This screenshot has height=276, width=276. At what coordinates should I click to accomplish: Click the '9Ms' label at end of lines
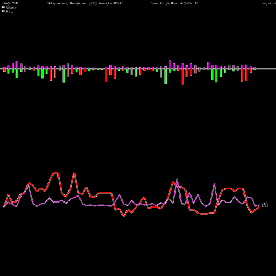[x=265, y=205]
